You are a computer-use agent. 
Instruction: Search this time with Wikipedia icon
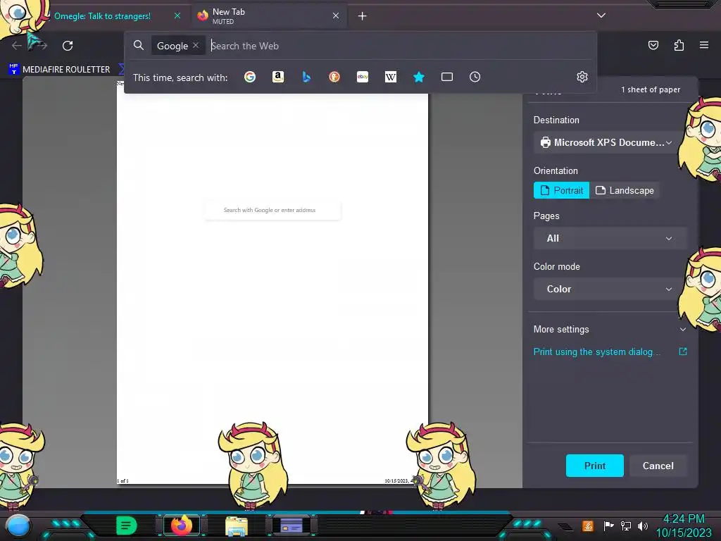pyautogui.click(x=390, y=77)
